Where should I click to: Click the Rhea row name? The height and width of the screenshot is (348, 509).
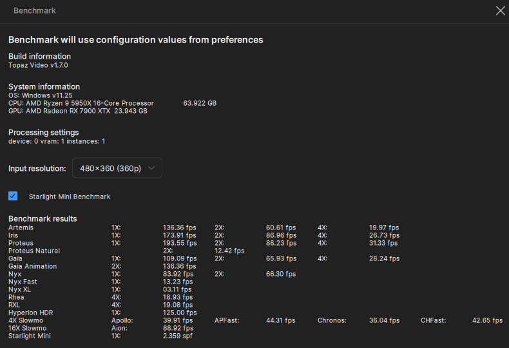[16, 297]
